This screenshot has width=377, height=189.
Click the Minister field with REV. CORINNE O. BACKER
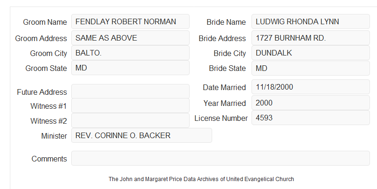[141, 135]
